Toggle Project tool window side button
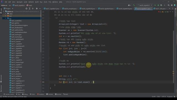 [x=1, y=11]
